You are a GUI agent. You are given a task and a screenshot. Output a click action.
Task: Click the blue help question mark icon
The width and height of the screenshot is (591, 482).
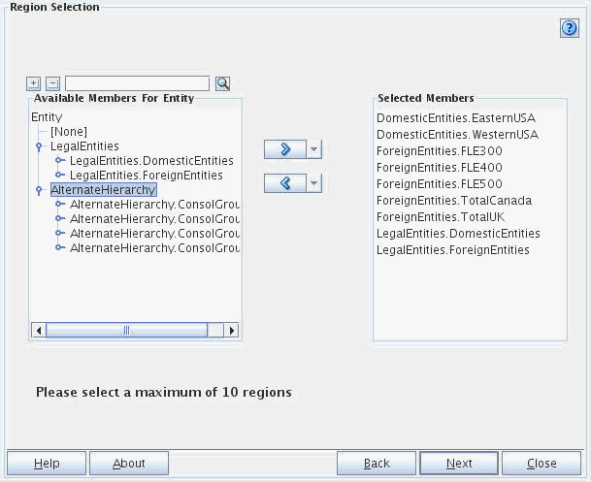tap(570, 28)
